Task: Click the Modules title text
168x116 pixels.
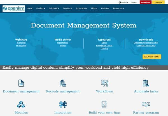Action: pyautogui.click(x=21, y=113)
